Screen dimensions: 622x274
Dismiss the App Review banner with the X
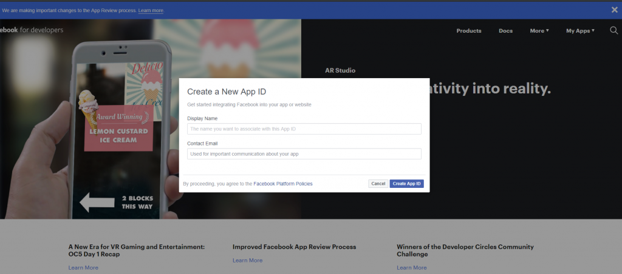tap(614, 10)
